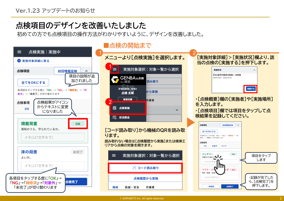Expand the 作業者 list dropdown chevron
284x201 pixels.
click(177, 110)
